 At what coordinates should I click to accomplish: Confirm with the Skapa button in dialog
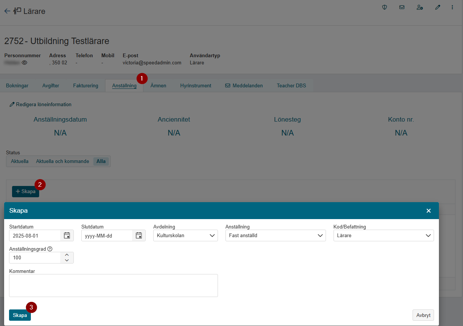(20, 315)
